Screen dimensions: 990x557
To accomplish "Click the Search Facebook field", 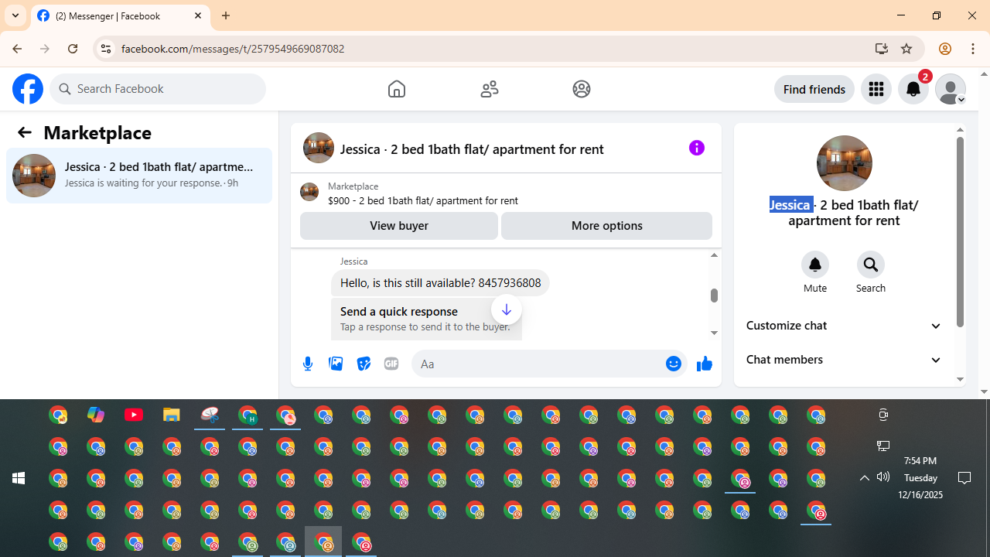I will click(x=158, y=89).
